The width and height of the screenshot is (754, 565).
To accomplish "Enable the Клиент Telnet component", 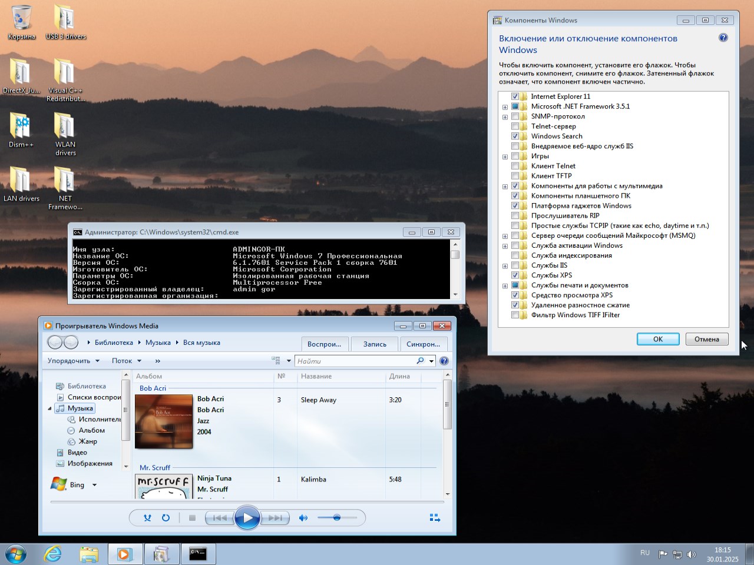I will 515,165.
